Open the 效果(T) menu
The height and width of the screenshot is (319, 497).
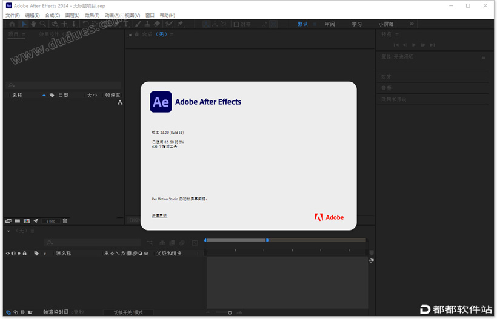coord(92,15)
